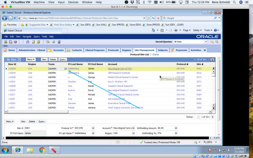Open the IE Safety dropdown menu
The height and width of the screenshot is (158, 253).
click(197, 30)
